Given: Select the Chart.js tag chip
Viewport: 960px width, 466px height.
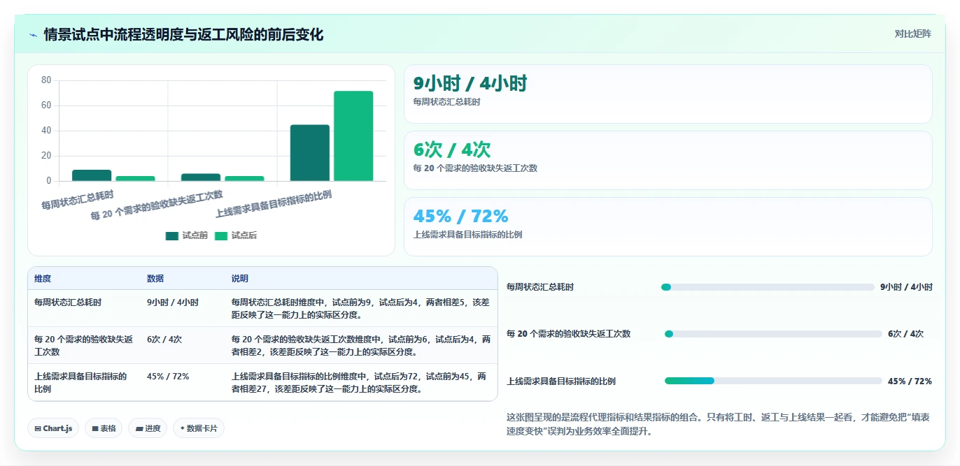Looking at the screenshot, I should [x=53, y=428].
